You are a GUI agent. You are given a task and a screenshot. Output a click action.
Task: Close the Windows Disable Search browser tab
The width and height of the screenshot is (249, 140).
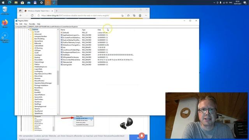(52, 11)
